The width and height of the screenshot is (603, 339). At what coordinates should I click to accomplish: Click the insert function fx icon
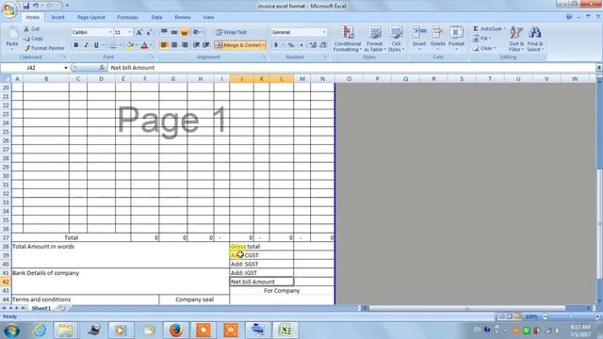pyautogui.click(x=102, y=68)
